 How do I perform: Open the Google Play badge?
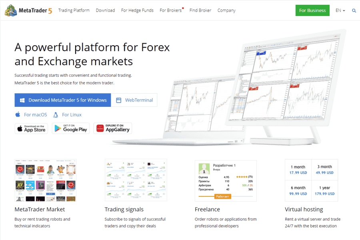(71, 128)
